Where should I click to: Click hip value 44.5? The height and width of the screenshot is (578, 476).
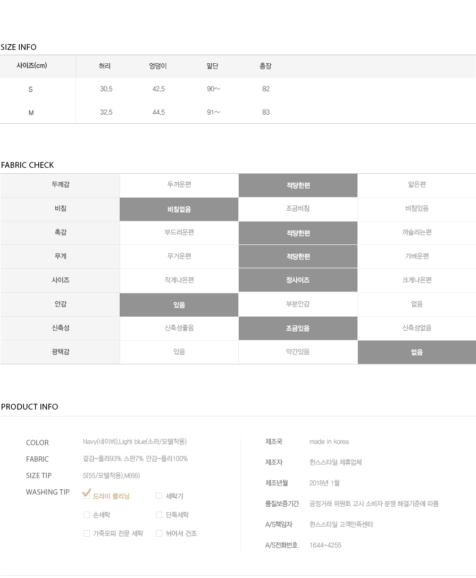pyautogui.click(x=158, y=112)
